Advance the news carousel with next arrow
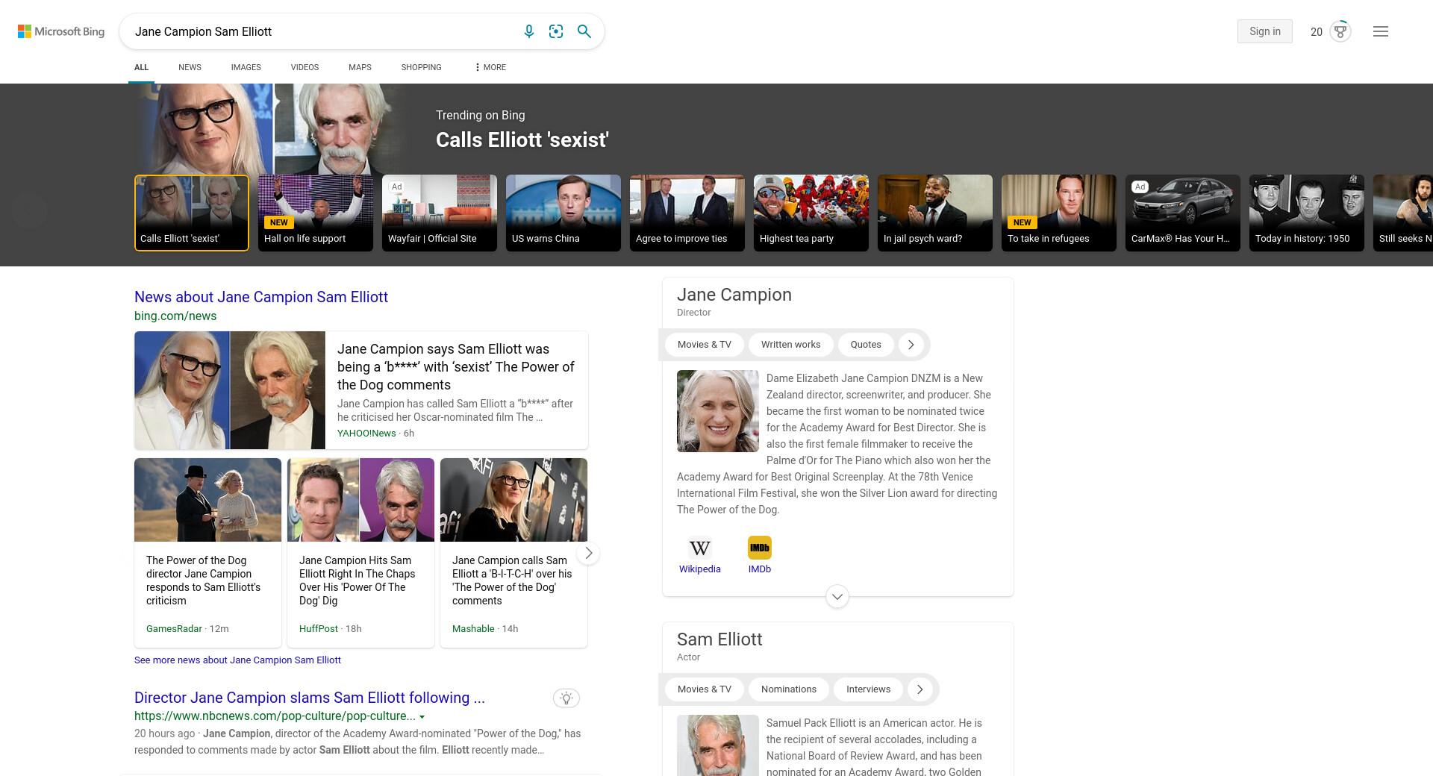This screenshot has width=1433, height=776. pyautogui.click(x=588, y=553)
